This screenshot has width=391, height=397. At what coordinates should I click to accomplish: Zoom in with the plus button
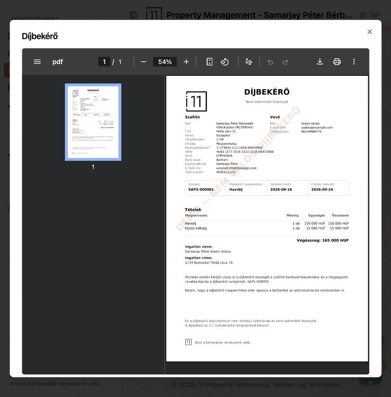tap(186, 62)
